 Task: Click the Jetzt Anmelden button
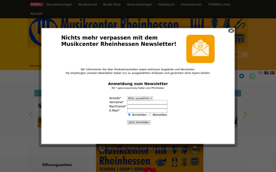139,122
